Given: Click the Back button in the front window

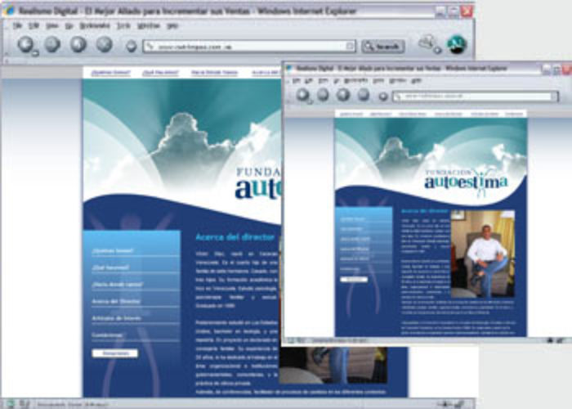Looking at the screenshot, I should (303, 95).
